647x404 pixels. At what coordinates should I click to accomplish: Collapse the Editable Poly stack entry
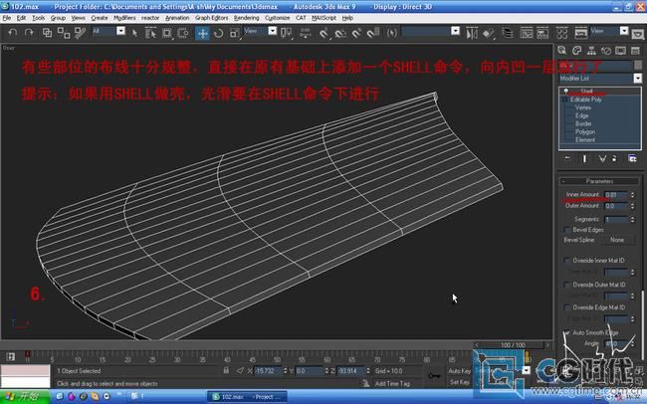pos(565,100)
